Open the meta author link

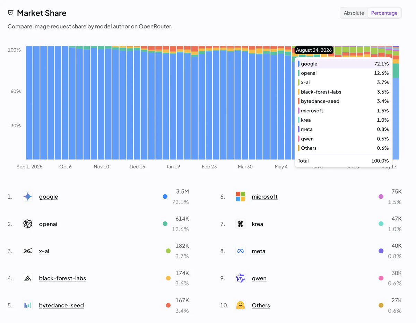pyautogui.click(x=259, y=251)
